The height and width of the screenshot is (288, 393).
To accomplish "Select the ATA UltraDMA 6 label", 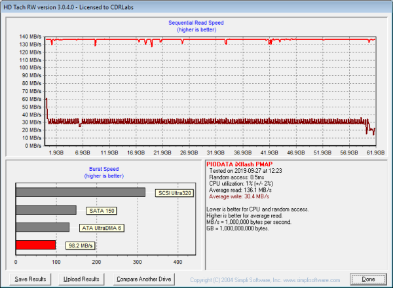I will point(102,228).
